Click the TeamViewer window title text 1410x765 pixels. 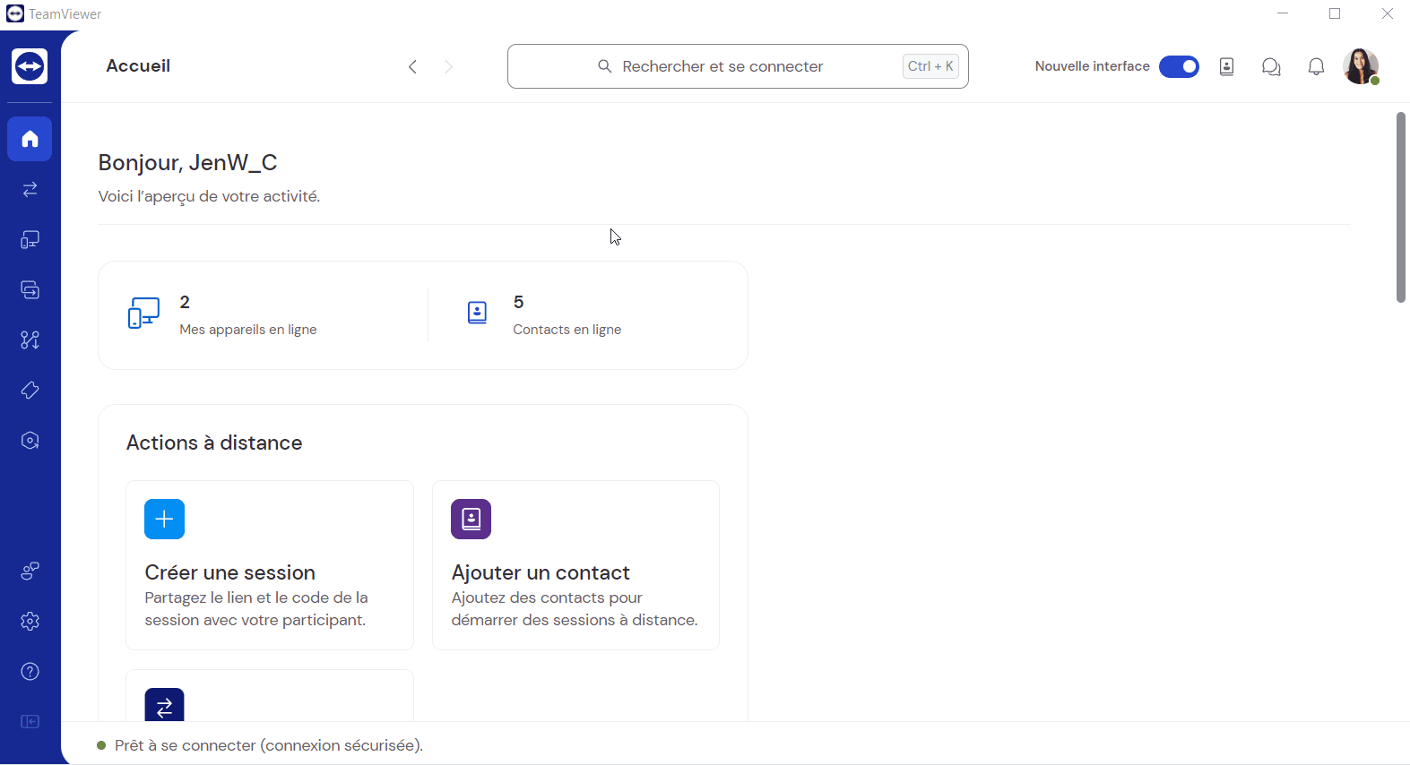(65, 14)
